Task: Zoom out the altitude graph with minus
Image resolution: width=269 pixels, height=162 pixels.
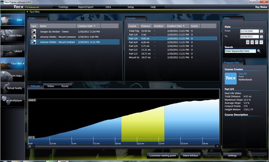Action: tap(33, 146)
